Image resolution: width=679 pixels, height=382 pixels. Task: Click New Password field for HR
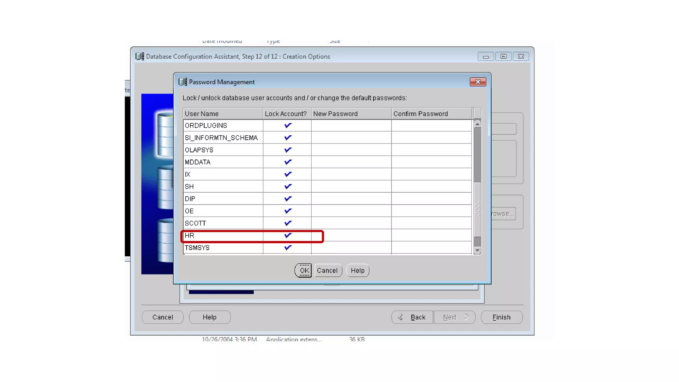click(x=351, y=235)
